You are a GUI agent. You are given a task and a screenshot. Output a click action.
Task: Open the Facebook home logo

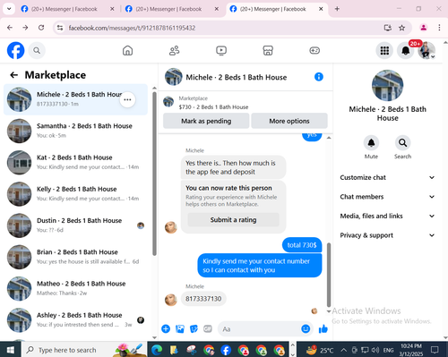tap(15, 50)
